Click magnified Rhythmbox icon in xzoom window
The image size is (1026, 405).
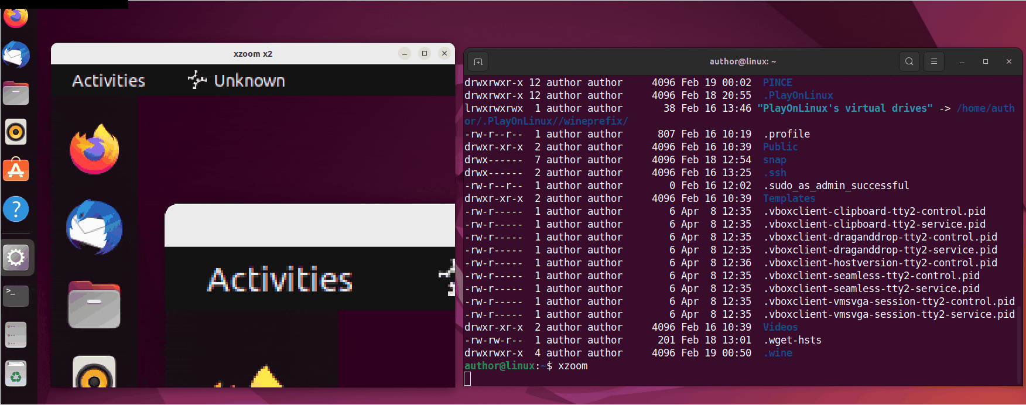coord(94,372)
